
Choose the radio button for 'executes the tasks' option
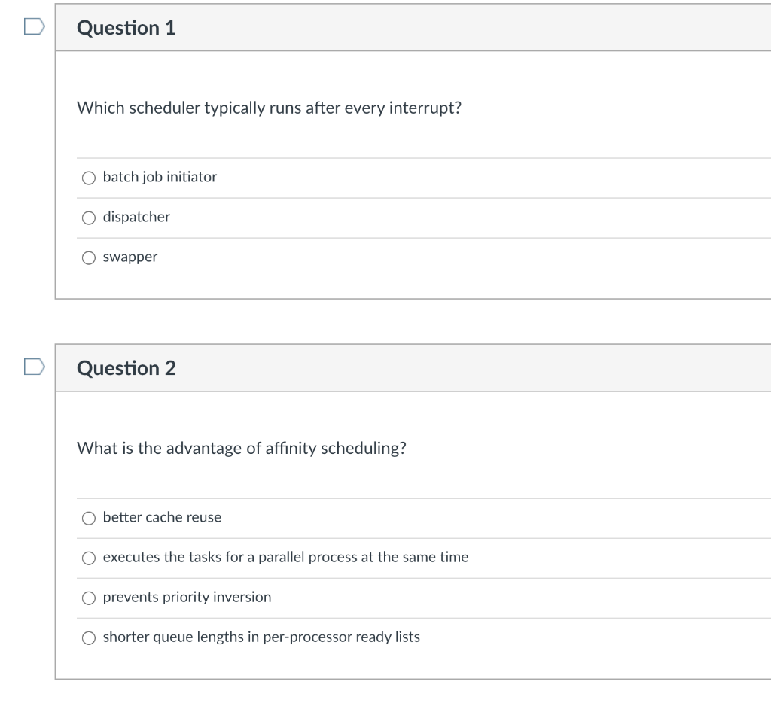(90, 558)
